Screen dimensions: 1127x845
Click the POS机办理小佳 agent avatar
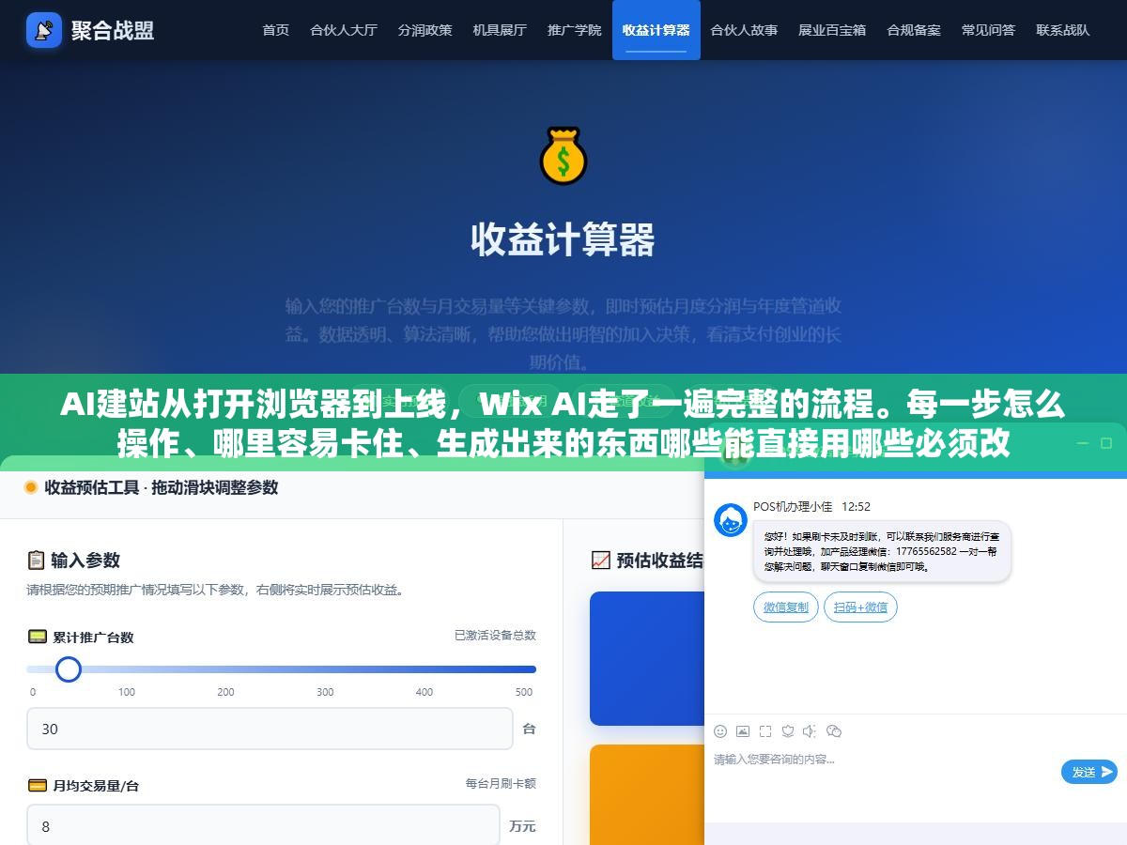tap(731, 520)
